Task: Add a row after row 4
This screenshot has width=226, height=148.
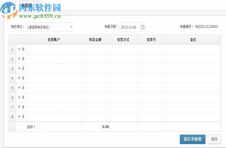Action: tap(19, 78)
